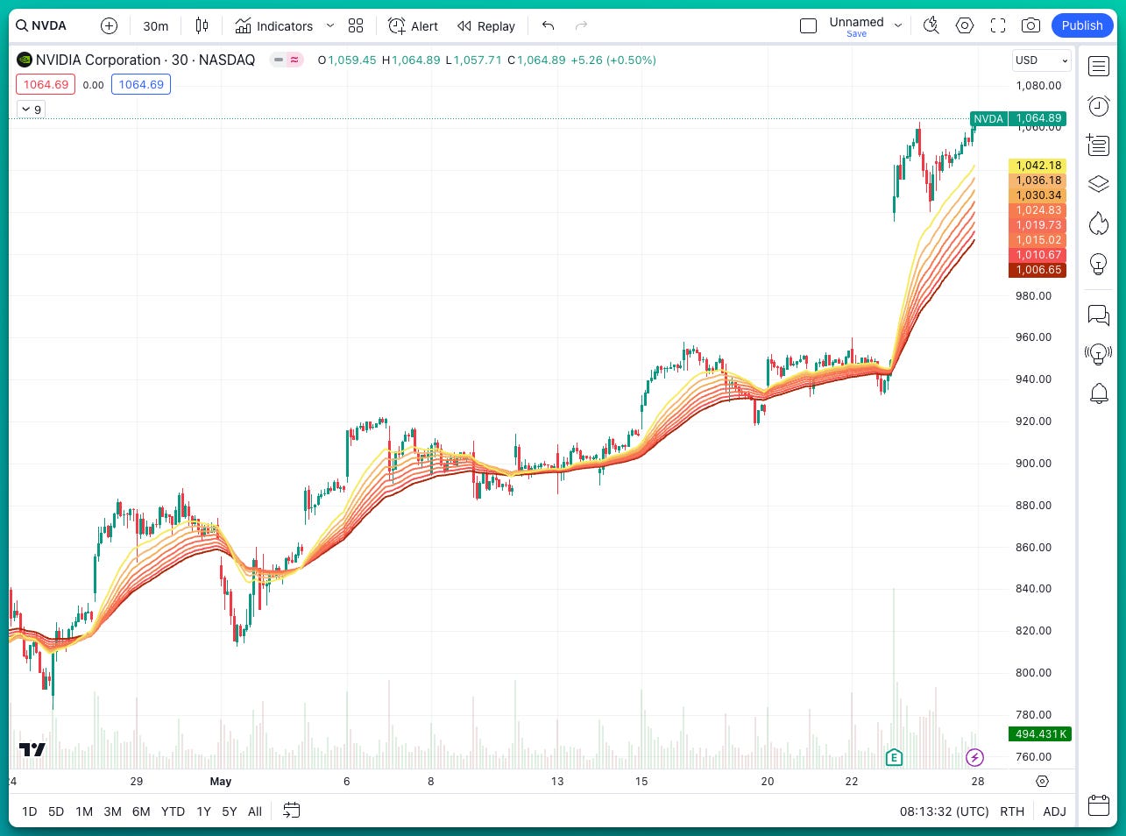Select the layout setup square icon
The height and width of the screenshot is (836, 1126).
pos(809,25)
